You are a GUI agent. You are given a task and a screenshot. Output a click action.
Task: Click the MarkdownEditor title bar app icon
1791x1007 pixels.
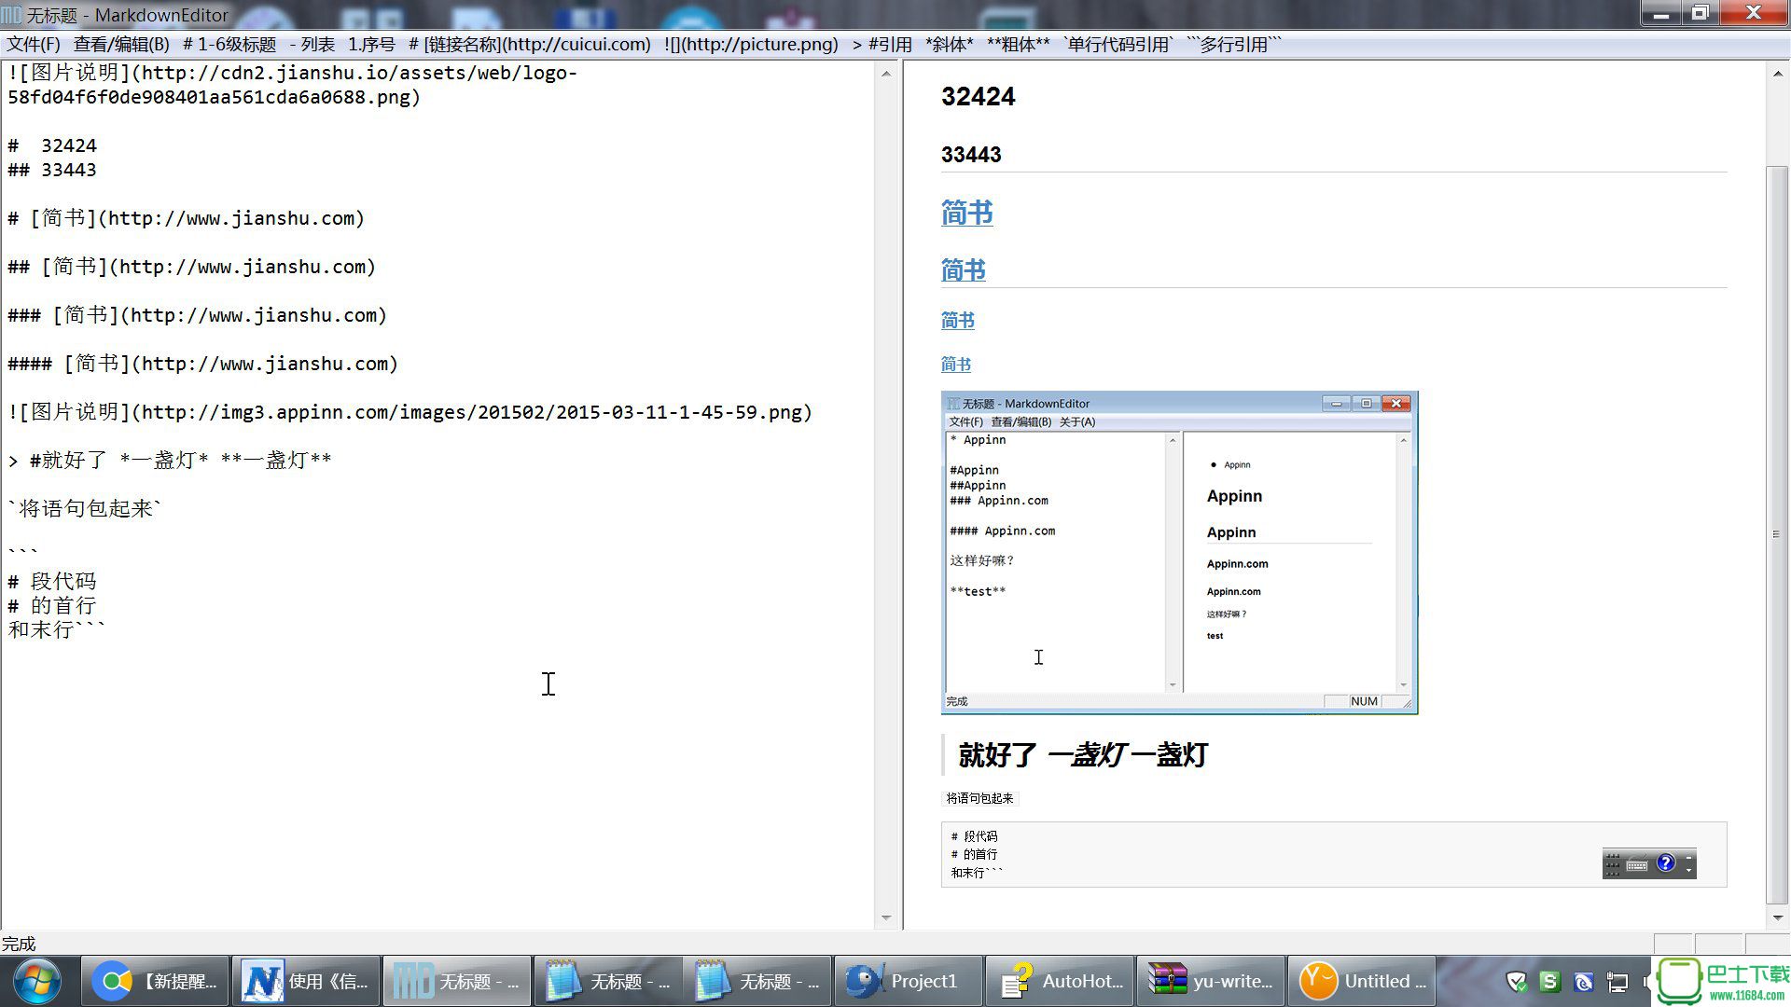10,15
